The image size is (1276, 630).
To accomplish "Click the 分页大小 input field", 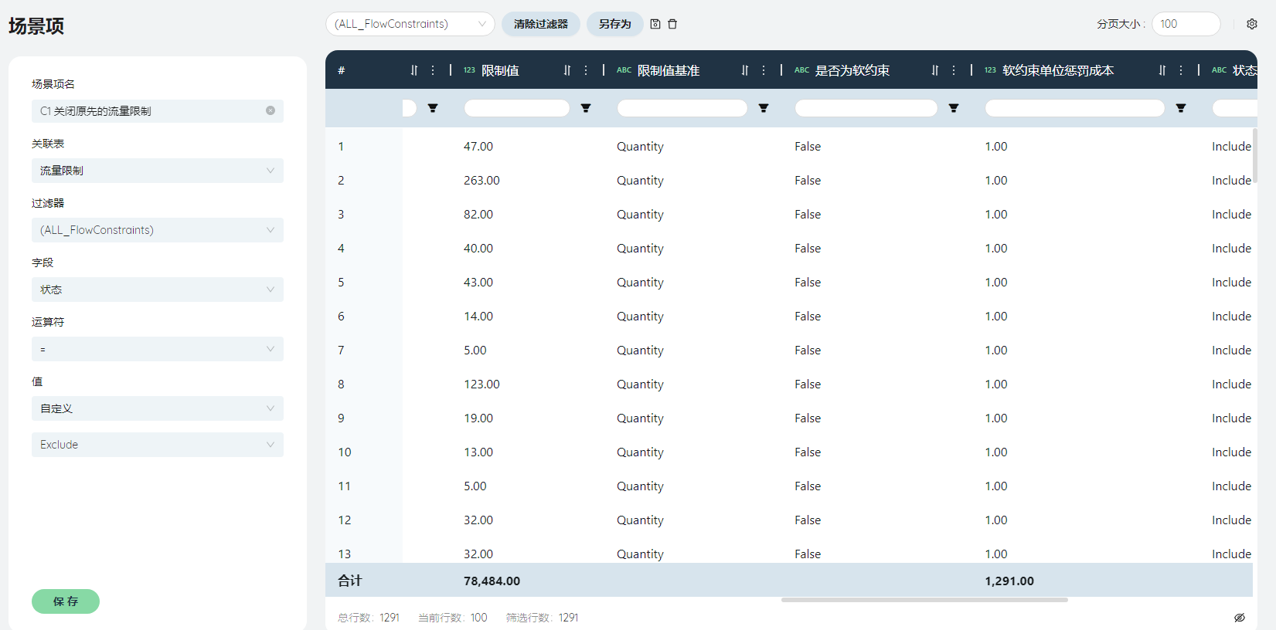I will click(x=1186, y=24).
